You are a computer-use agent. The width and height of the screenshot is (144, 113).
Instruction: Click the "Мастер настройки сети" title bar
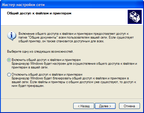pos(72,5)
